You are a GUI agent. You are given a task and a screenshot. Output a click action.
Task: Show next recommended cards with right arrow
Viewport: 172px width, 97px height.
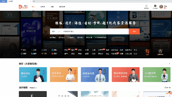click(170, 64)
